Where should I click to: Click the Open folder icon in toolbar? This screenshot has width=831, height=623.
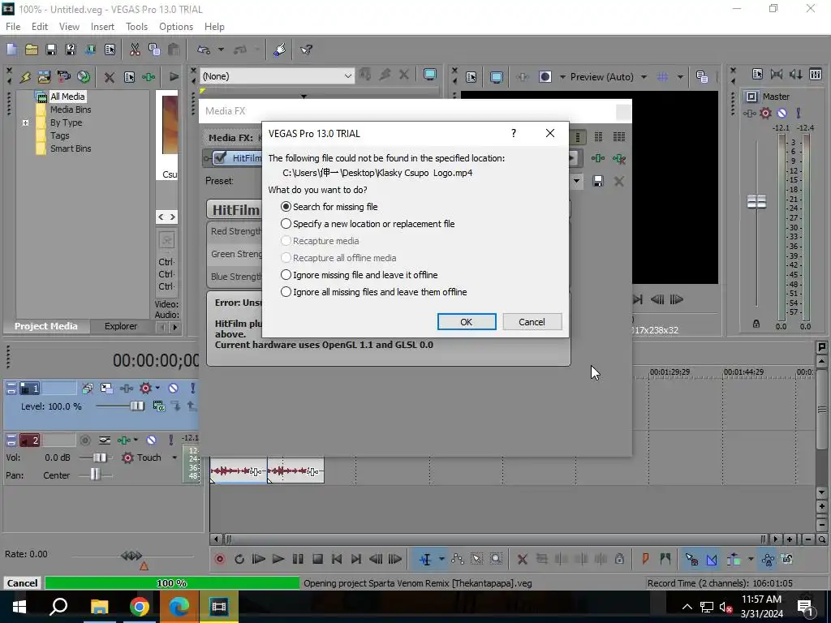click(x=32, y=49)
